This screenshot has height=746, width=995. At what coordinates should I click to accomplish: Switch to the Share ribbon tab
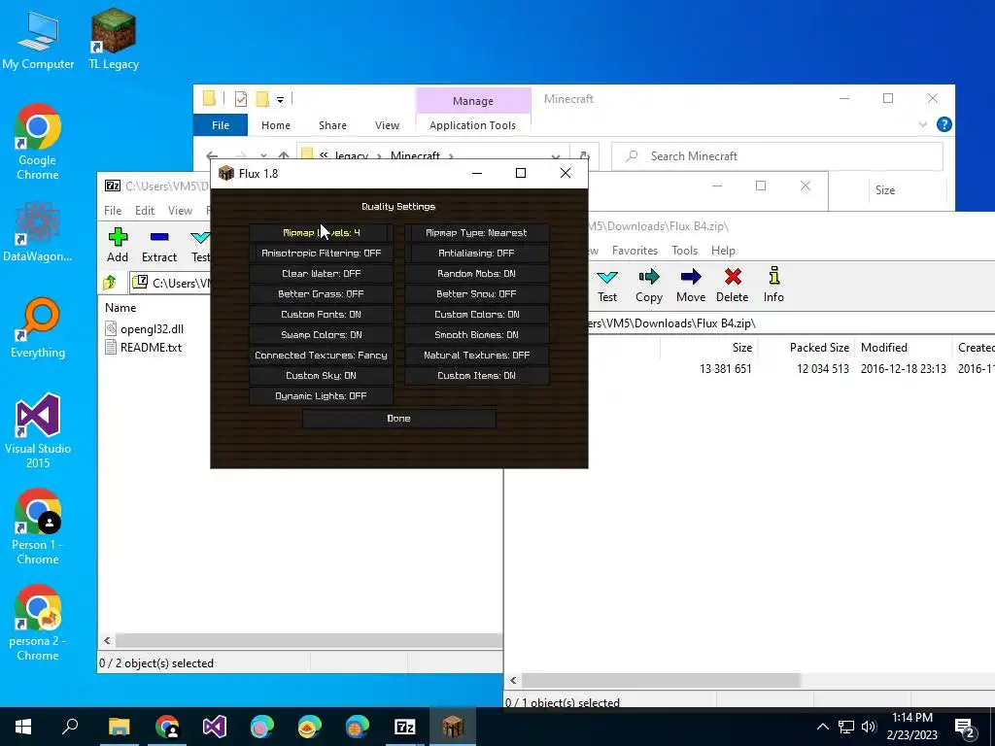(332, 125)
